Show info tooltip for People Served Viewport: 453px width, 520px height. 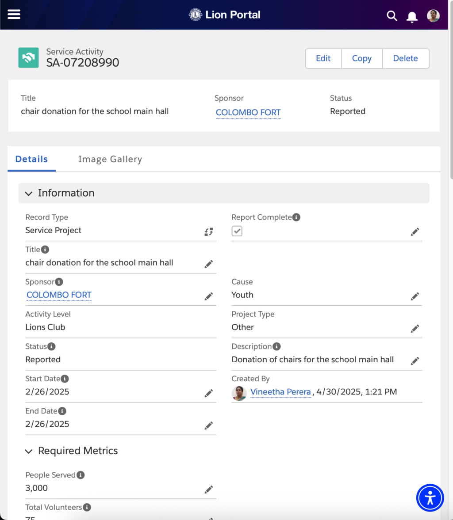[81, 475]
